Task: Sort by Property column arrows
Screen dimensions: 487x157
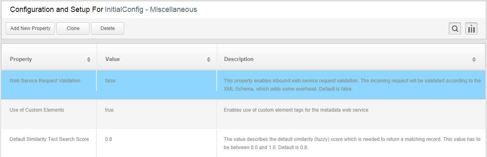Action: click(89, 59)
